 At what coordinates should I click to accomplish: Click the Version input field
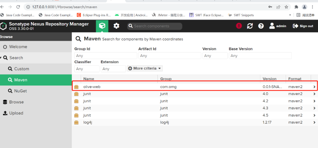(215, 56)
